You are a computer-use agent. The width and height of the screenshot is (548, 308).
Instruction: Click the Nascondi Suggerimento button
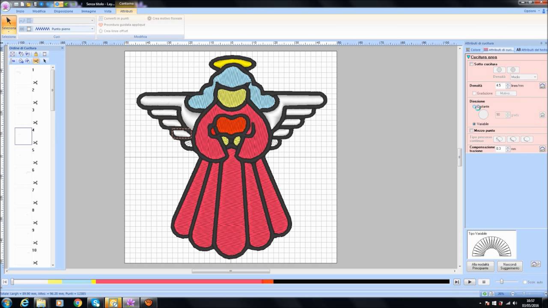(x=510, y=266)
